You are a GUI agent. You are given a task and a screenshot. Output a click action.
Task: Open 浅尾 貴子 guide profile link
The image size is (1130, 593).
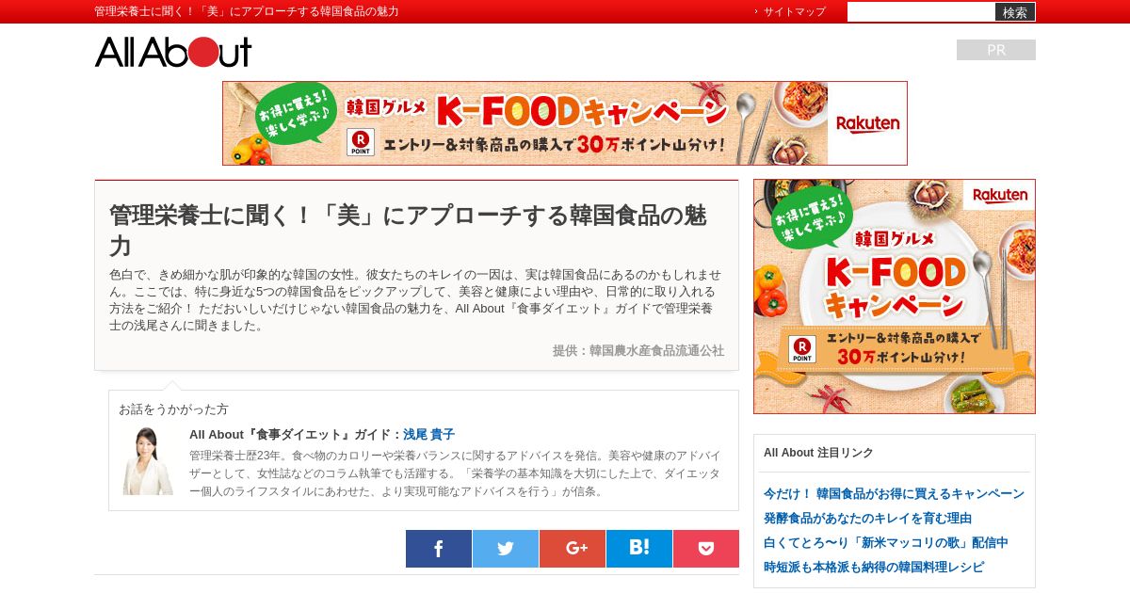[x=428, y=435]
